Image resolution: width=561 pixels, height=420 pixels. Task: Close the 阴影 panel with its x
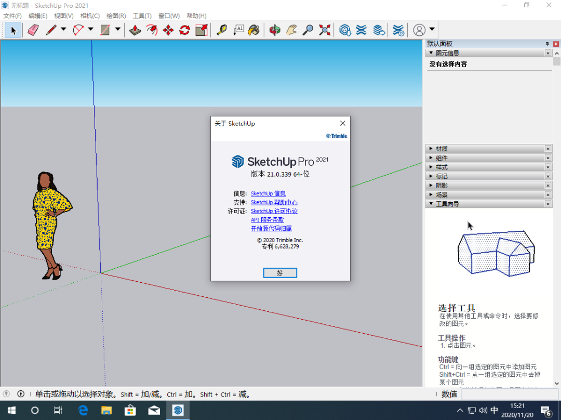[x=548, y=185]
